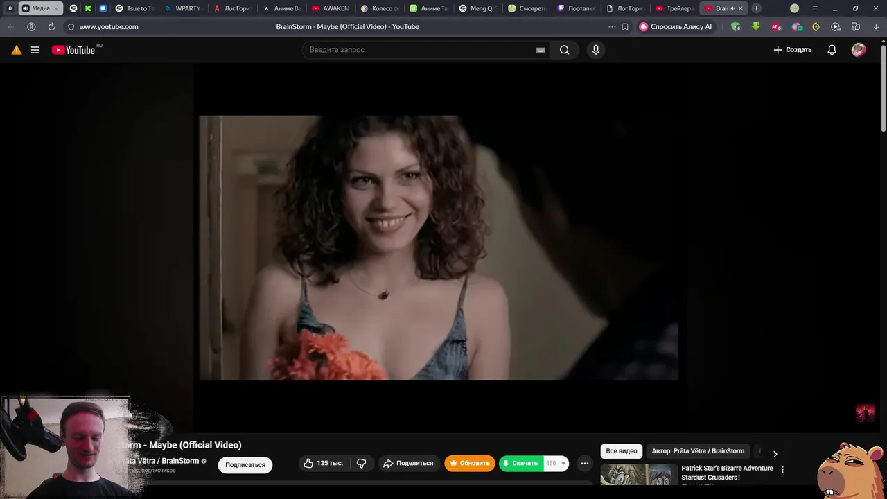Select the Автор: Prāta Vētra / BrainStorm chip
This screenshot has height=499, width=887.
[698, 451]
